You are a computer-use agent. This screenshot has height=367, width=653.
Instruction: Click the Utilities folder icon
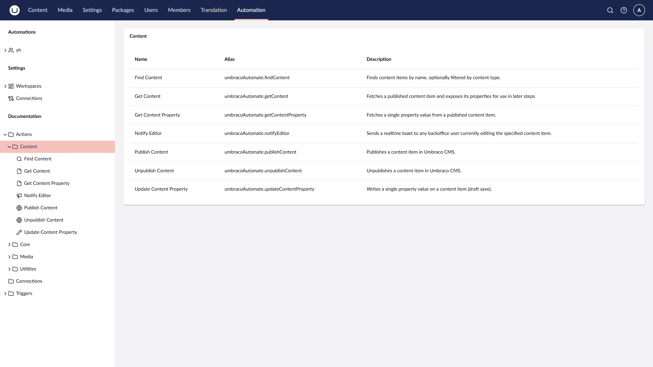click(x=15, y=269)
